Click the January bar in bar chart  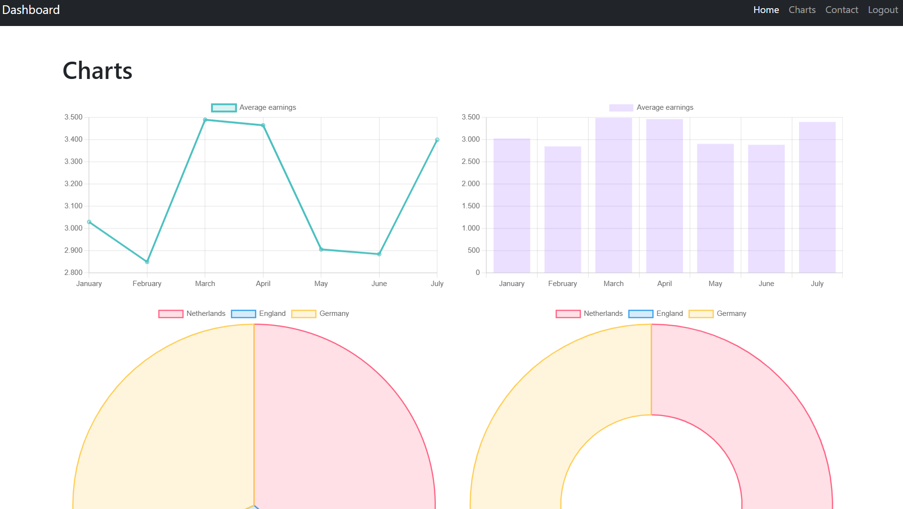[511, 207]
